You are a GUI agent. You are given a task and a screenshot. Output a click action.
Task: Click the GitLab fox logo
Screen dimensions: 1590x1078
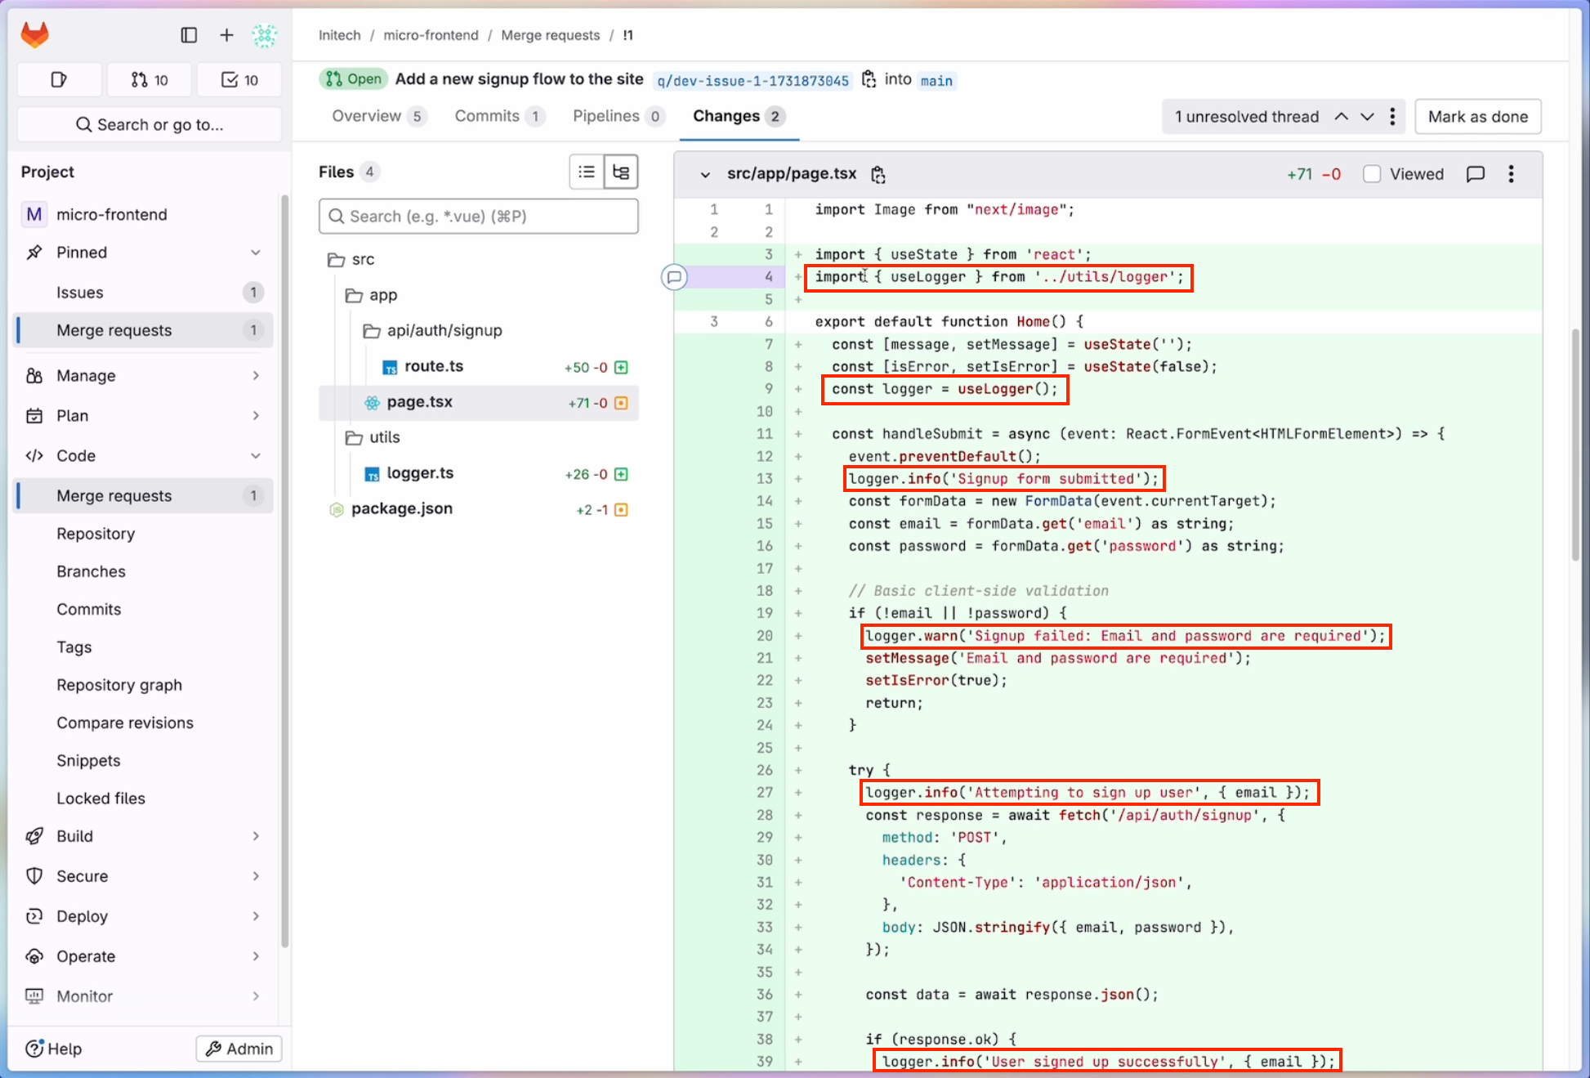(34, 35)
